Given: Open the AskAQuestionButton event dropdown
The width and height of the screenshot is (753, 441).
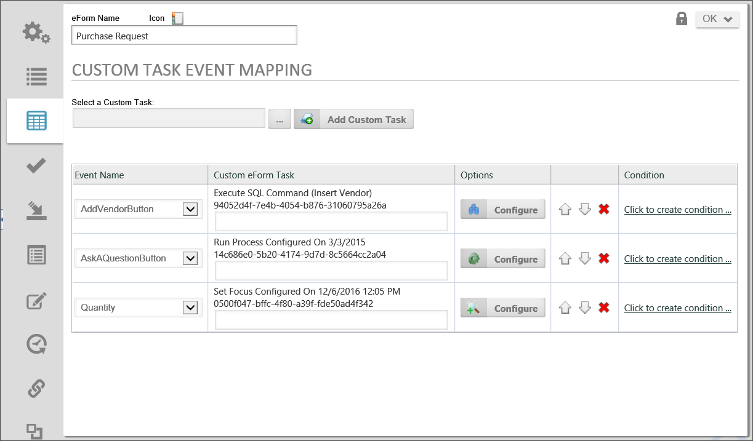Looking at the screenshot, I should (x=190, y=258).
